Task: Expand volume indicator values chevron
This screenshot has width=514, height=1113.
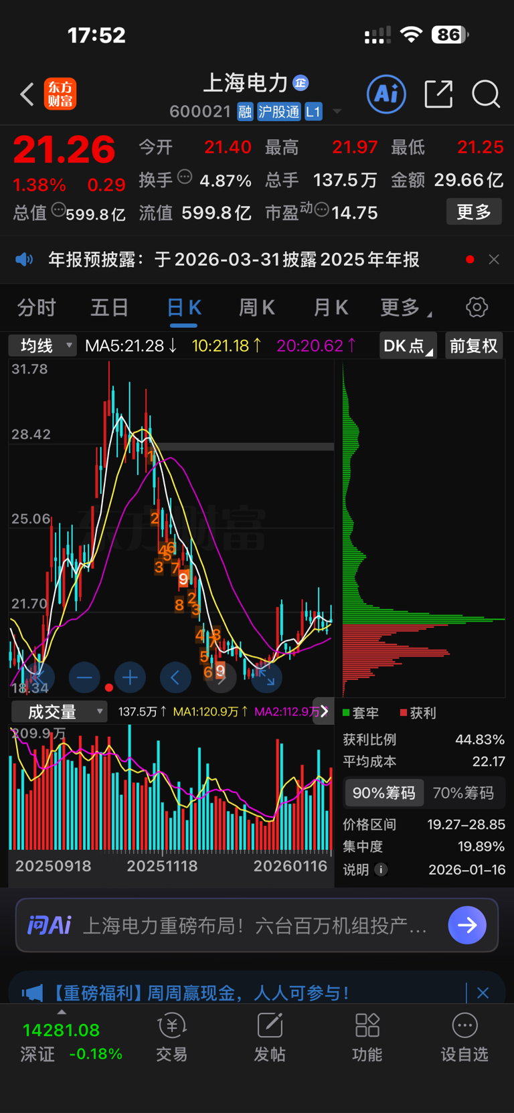Action: pyautogui.click(x=325, y=711)
